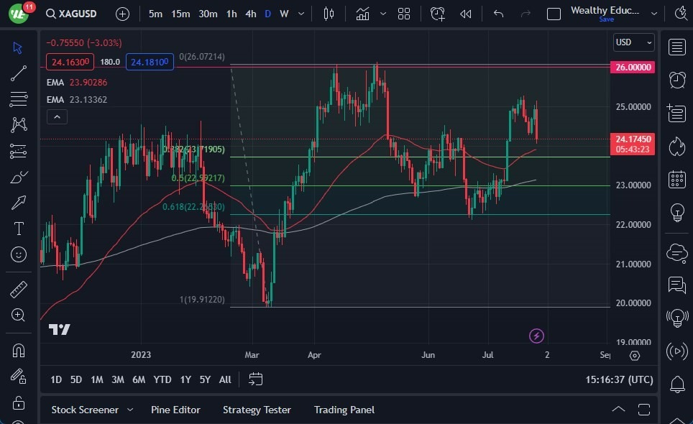Switch to the Pine Editor tab

pos(176,410)
